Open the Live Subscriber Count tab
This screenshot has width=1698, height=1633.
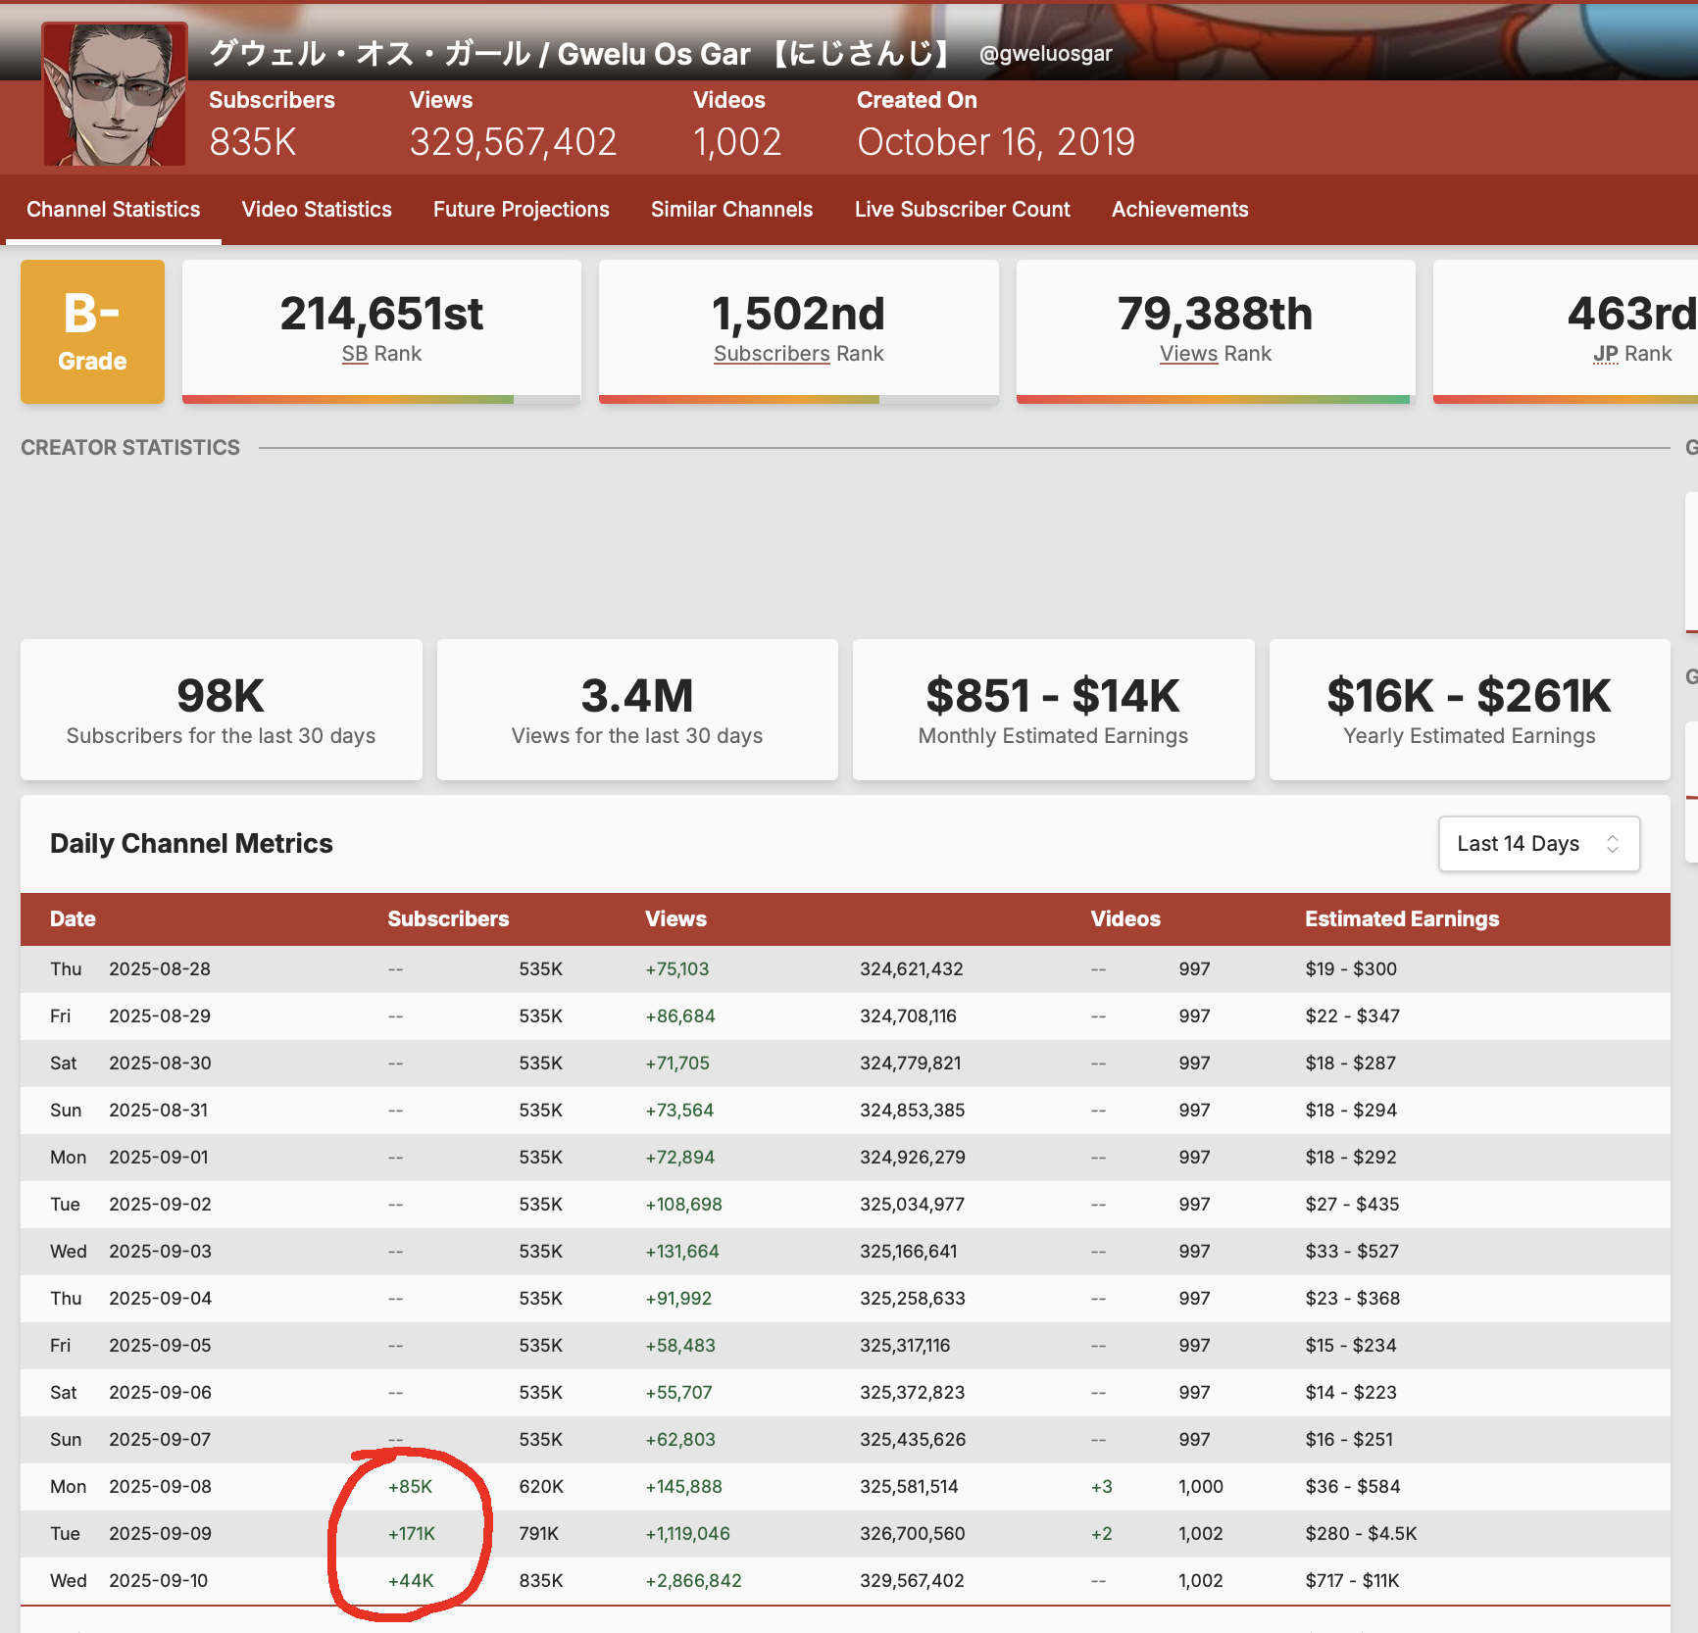[962, 210]
